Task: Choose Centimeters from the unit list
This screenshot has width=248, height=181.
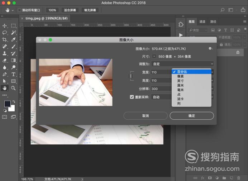Action: click(191, 85)
